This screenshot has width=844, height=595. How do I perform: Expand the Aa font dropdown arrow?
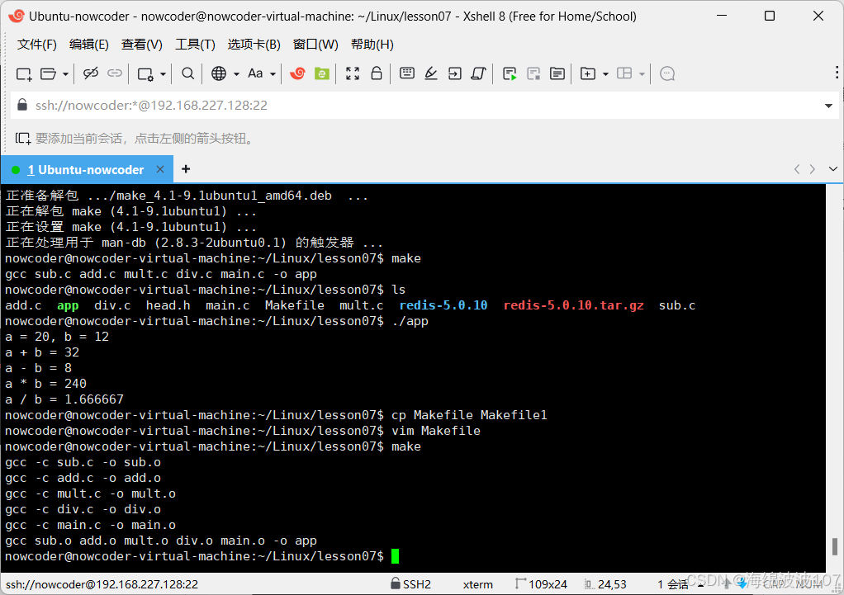273,74
